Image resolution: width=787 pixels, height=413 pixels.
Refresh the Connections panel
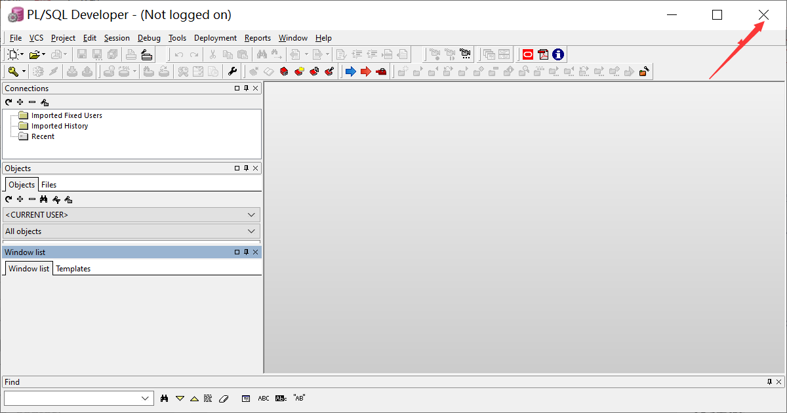[9, 102]
